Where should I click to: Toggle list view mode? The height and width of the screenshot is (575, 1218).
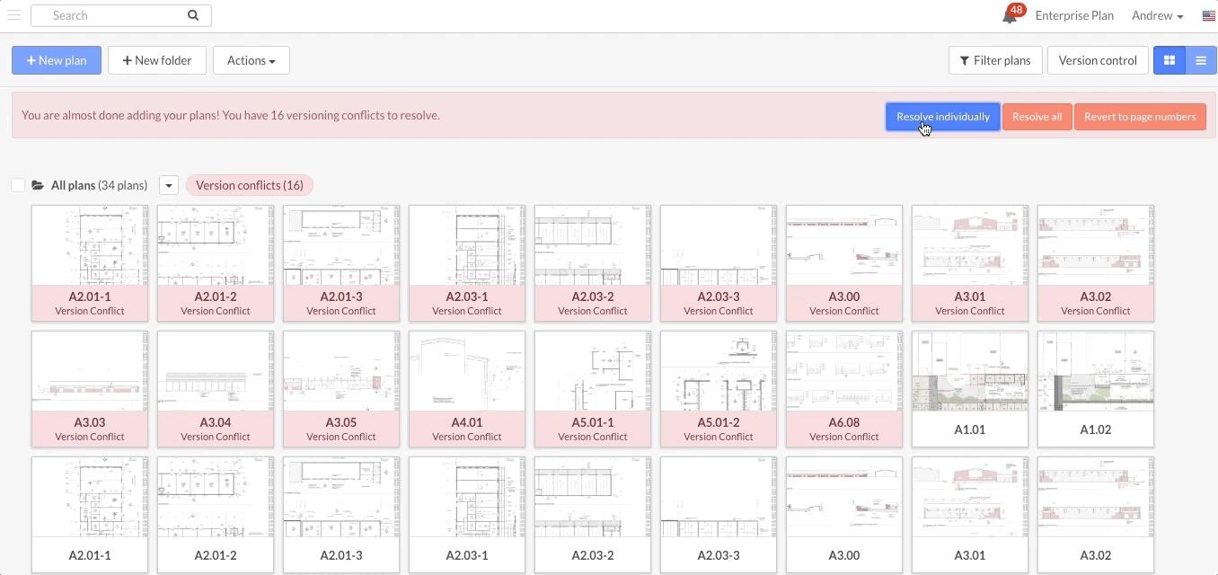click(x=1201, y=60)
